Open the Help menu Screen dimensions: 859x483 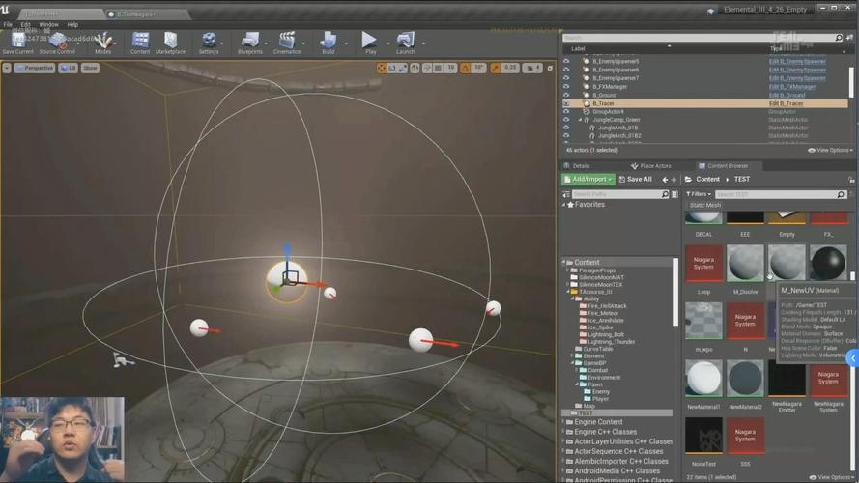[x=72, y=25]
